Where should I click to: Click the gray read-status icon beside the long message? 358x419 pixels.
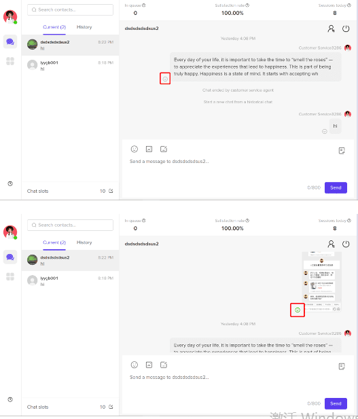165,79
